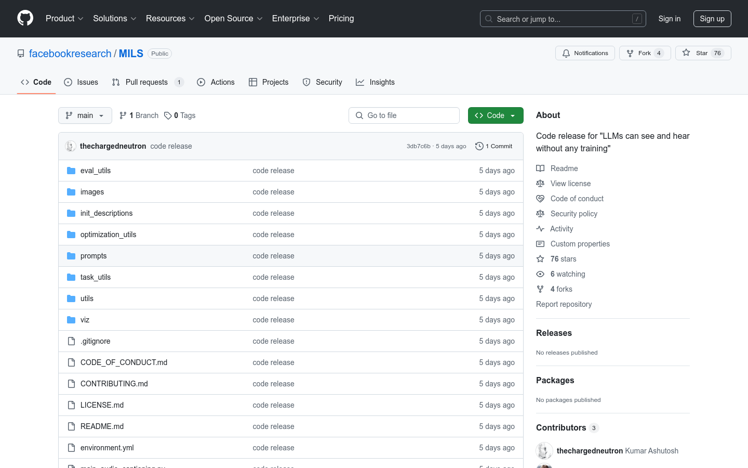Click the 3db7c6b commit hash
This screenshot has width=748, height=468.
pyautogui.click(x=418, y=146)
